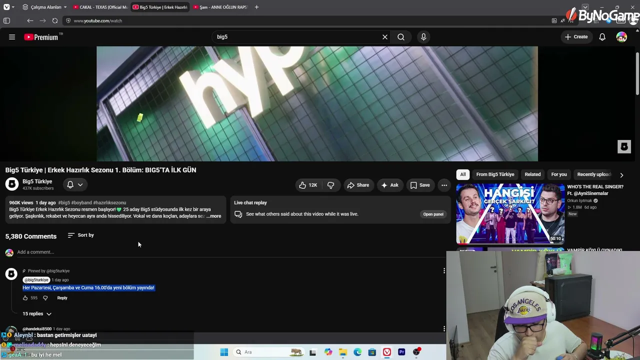Open Task View on the taskbar

[312, 352]
